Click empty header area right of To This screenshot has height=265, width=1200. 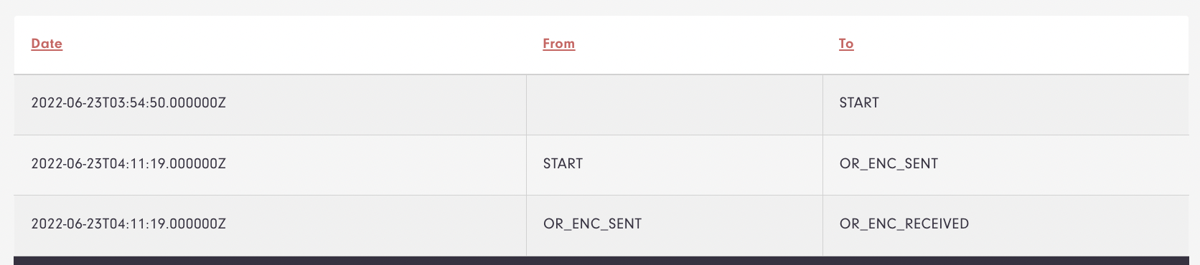coord(1021,44)
